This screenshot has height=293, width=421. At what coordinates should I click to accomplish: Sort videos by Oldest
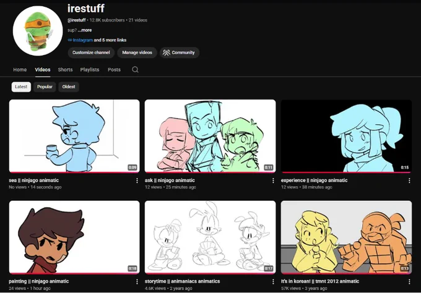click(69, 87)
